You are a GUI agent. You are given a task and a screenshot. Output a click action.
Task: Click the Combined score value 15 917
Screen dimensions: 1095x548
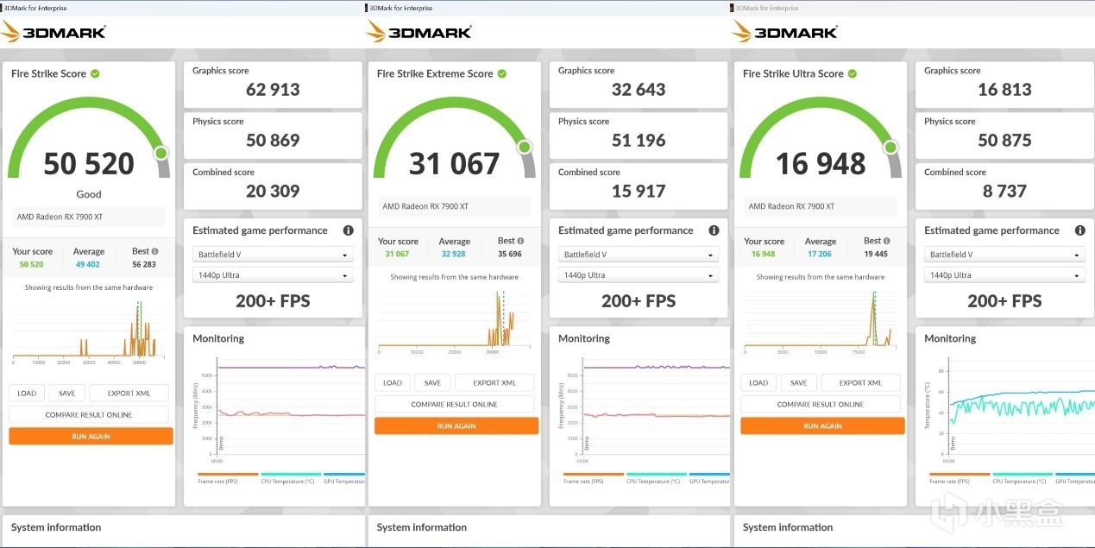[639, 192]
